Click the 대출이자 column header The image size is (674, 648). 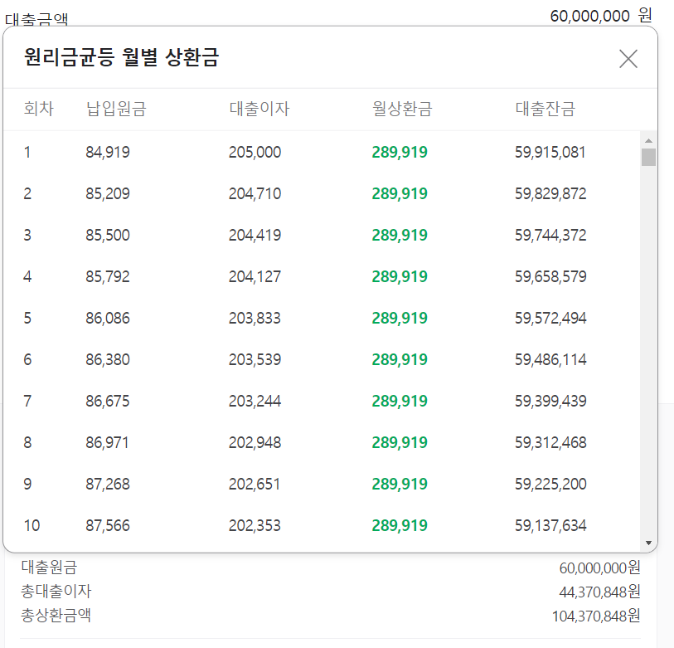pos(259,109)
